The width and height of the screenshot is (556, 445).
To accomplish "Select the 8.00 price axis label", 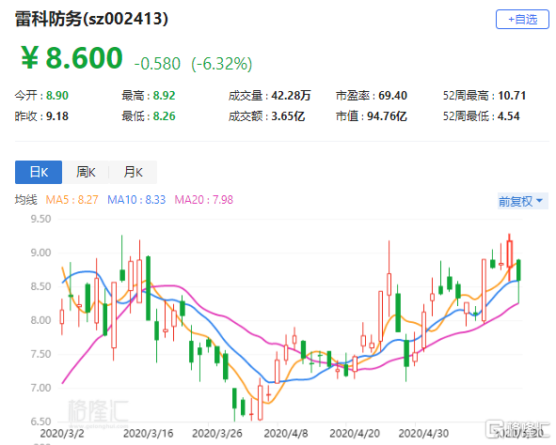I will pos(40,320).
